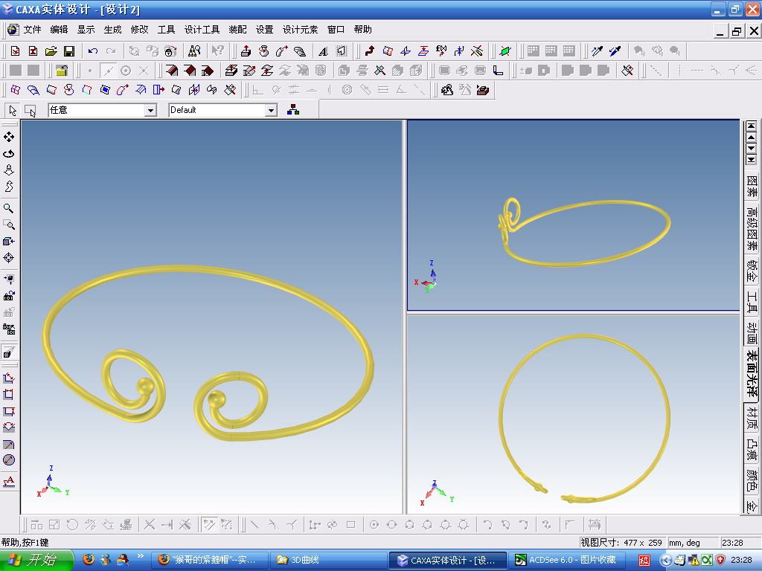Toggle the box-select cursor mode button
This screenshot has width=762, height=571.
coord(31,111)
